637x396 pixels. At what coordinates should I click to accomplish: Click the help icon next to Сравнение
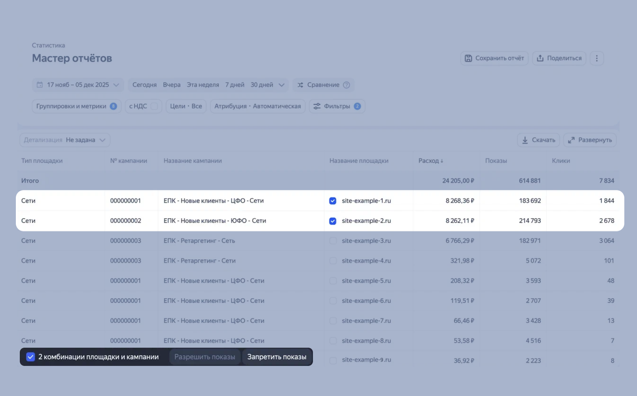347,85
